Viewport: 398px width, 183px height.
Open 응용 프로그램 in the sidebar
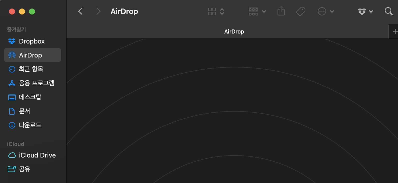point(32,83)
